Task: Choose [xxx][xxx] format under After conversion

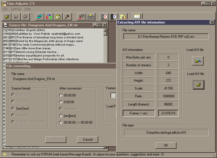Action: (61, 115)
